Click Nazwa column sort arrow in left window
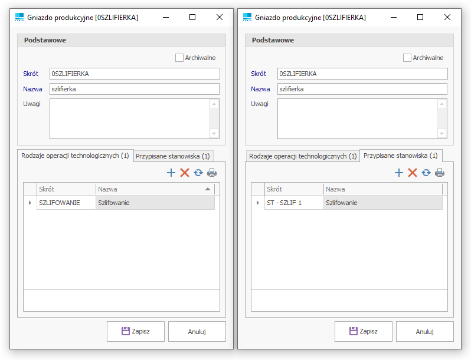The height and width of the screenshot is (360, 471). [x=207, y=189]
